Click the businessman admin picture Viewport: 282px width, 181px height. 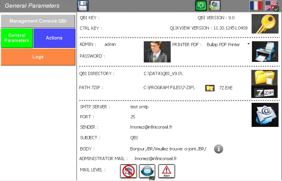pos(157,52)
